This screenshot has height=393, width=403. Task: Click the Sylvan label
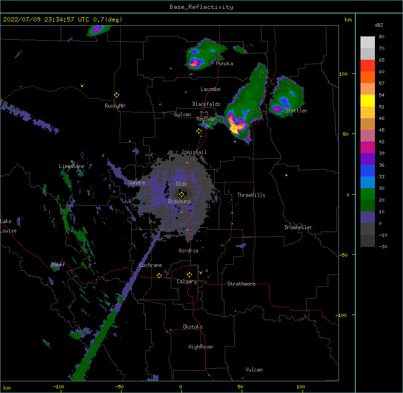(182, 114)
